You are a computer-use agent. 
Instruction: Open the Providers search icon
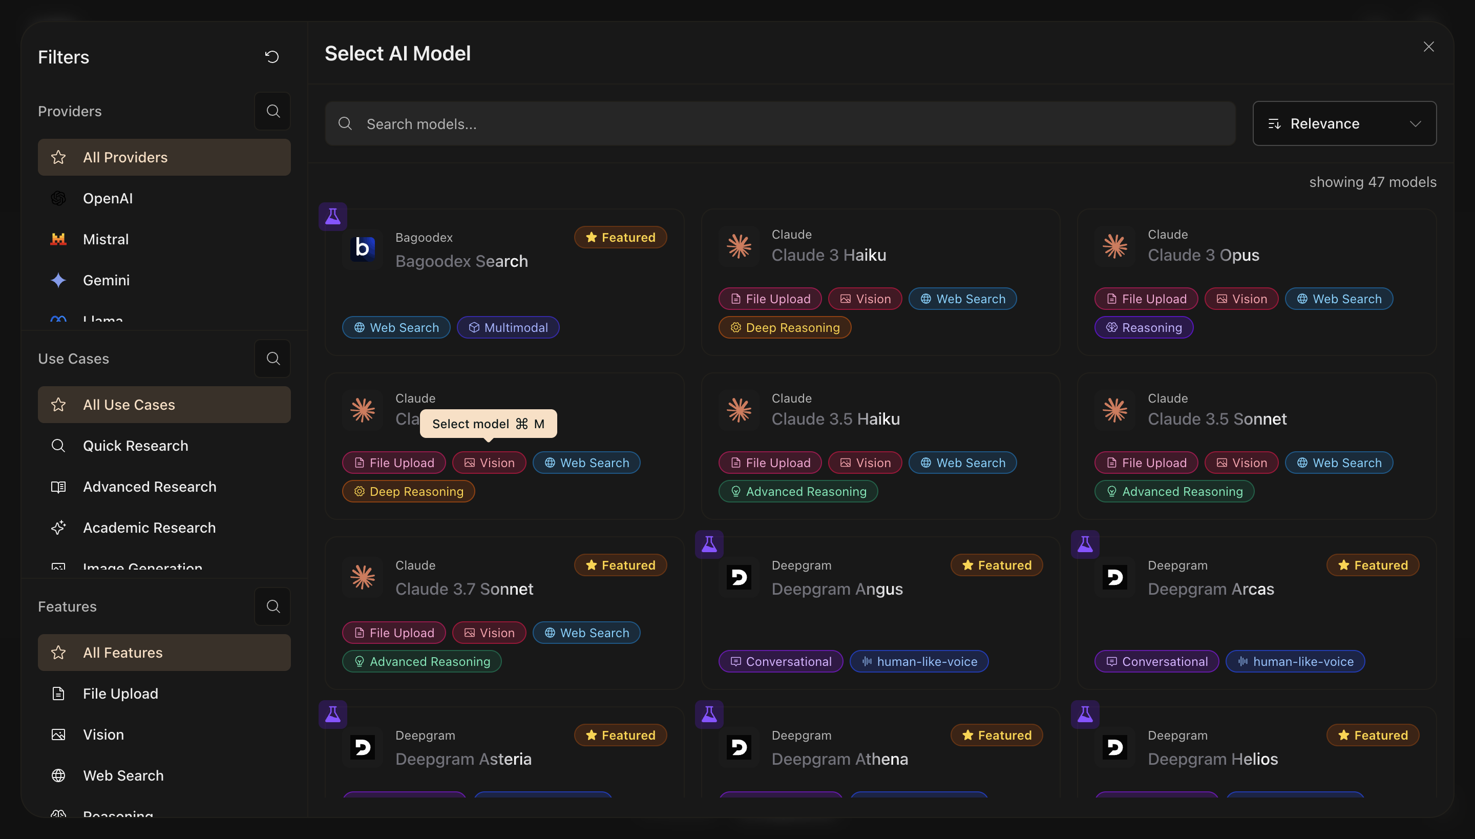point(272,111)
